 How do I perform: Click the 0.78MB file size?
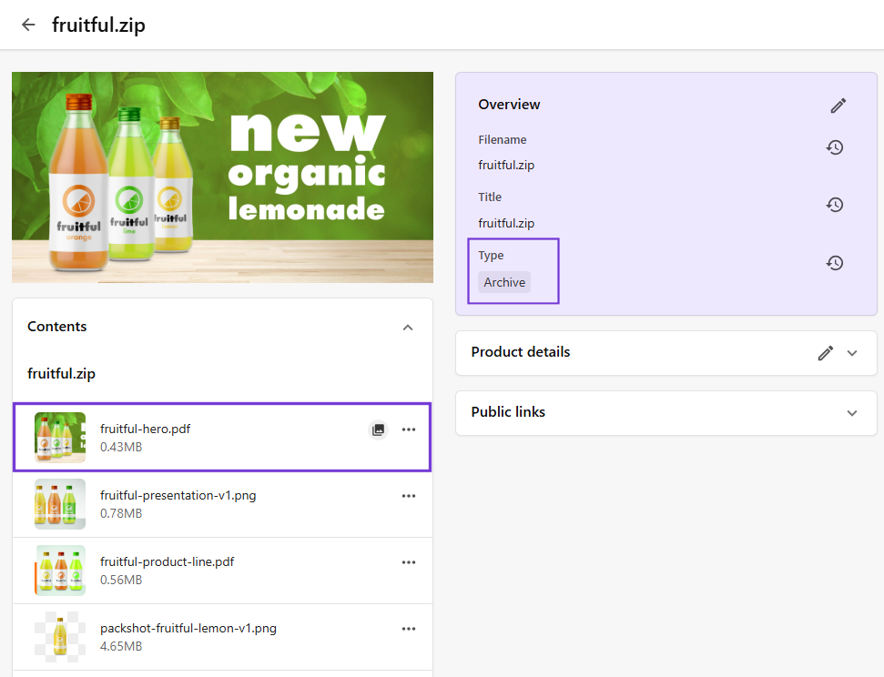click(121, 513)
